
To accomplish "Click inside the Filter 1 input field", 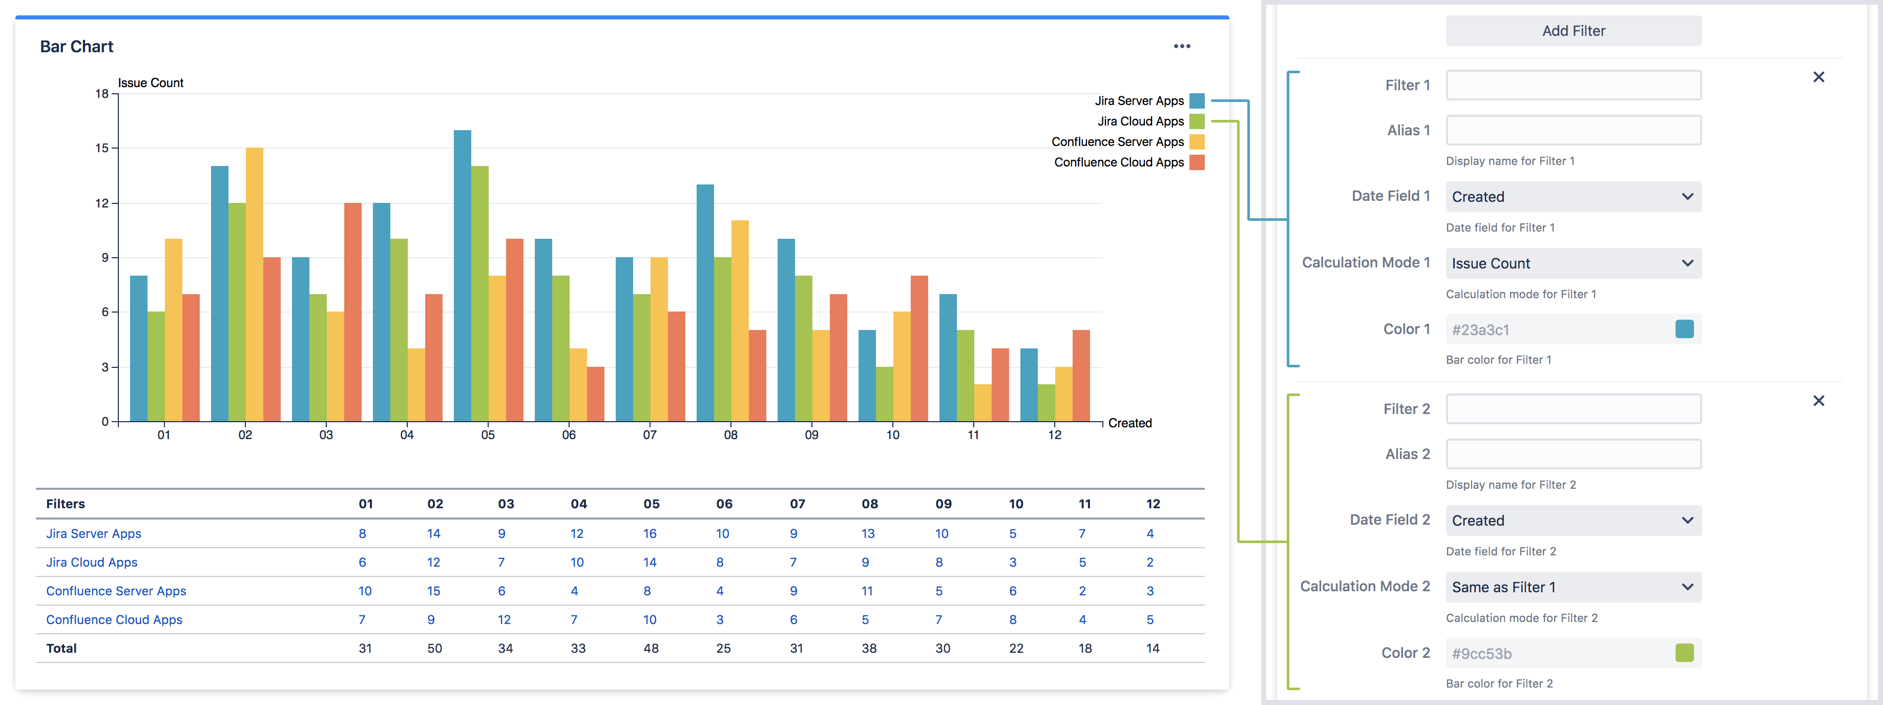I will (1573, 86).
